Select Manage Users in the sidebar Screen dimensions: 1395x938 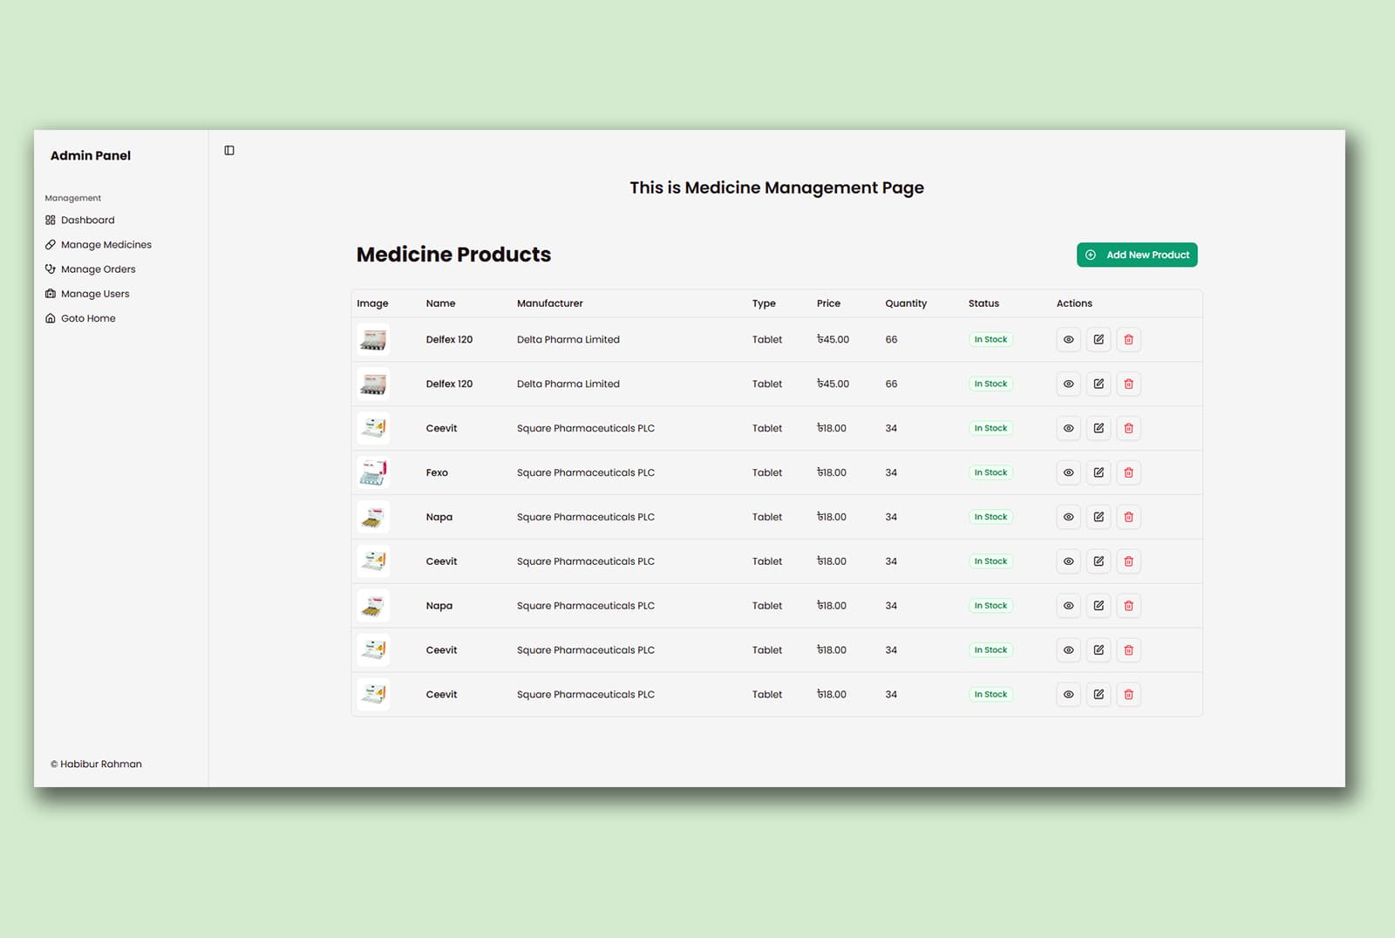[87, 294]
